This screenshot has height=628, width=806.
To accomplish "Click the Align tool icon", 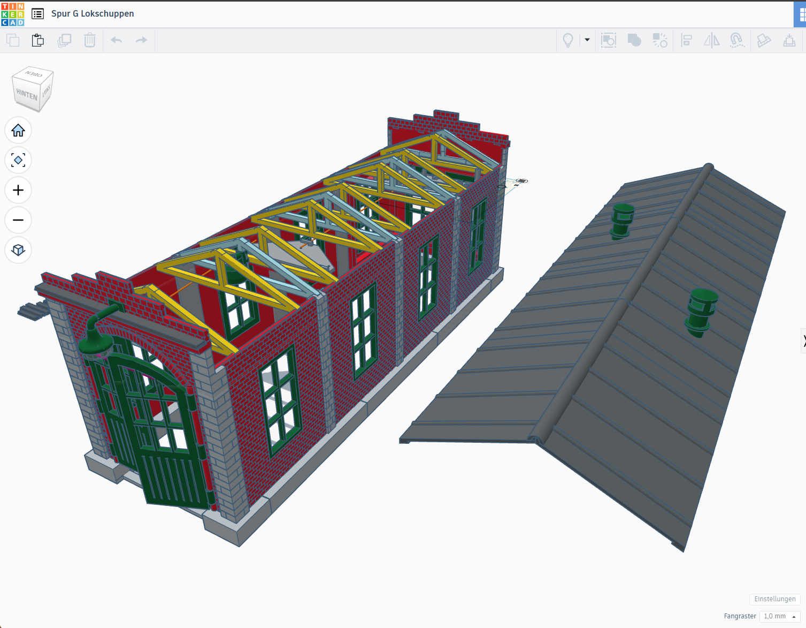I will tap(686, 40).
